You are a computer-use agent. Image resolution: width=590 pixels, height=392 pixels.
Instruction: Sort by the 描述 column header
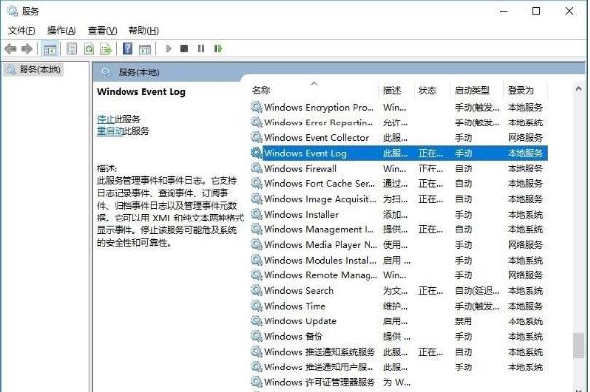pyautogui.click(x=397, y=90)
